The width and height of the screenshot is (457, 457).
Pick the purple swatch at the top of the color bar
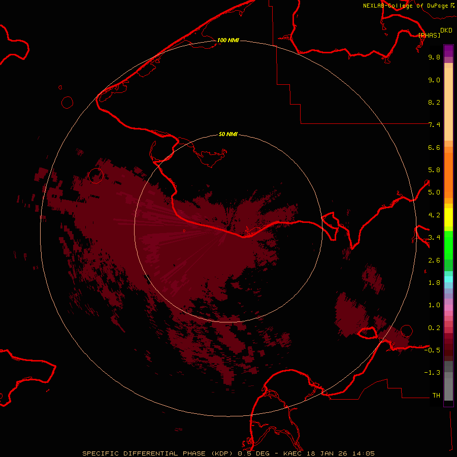[448, 51]
